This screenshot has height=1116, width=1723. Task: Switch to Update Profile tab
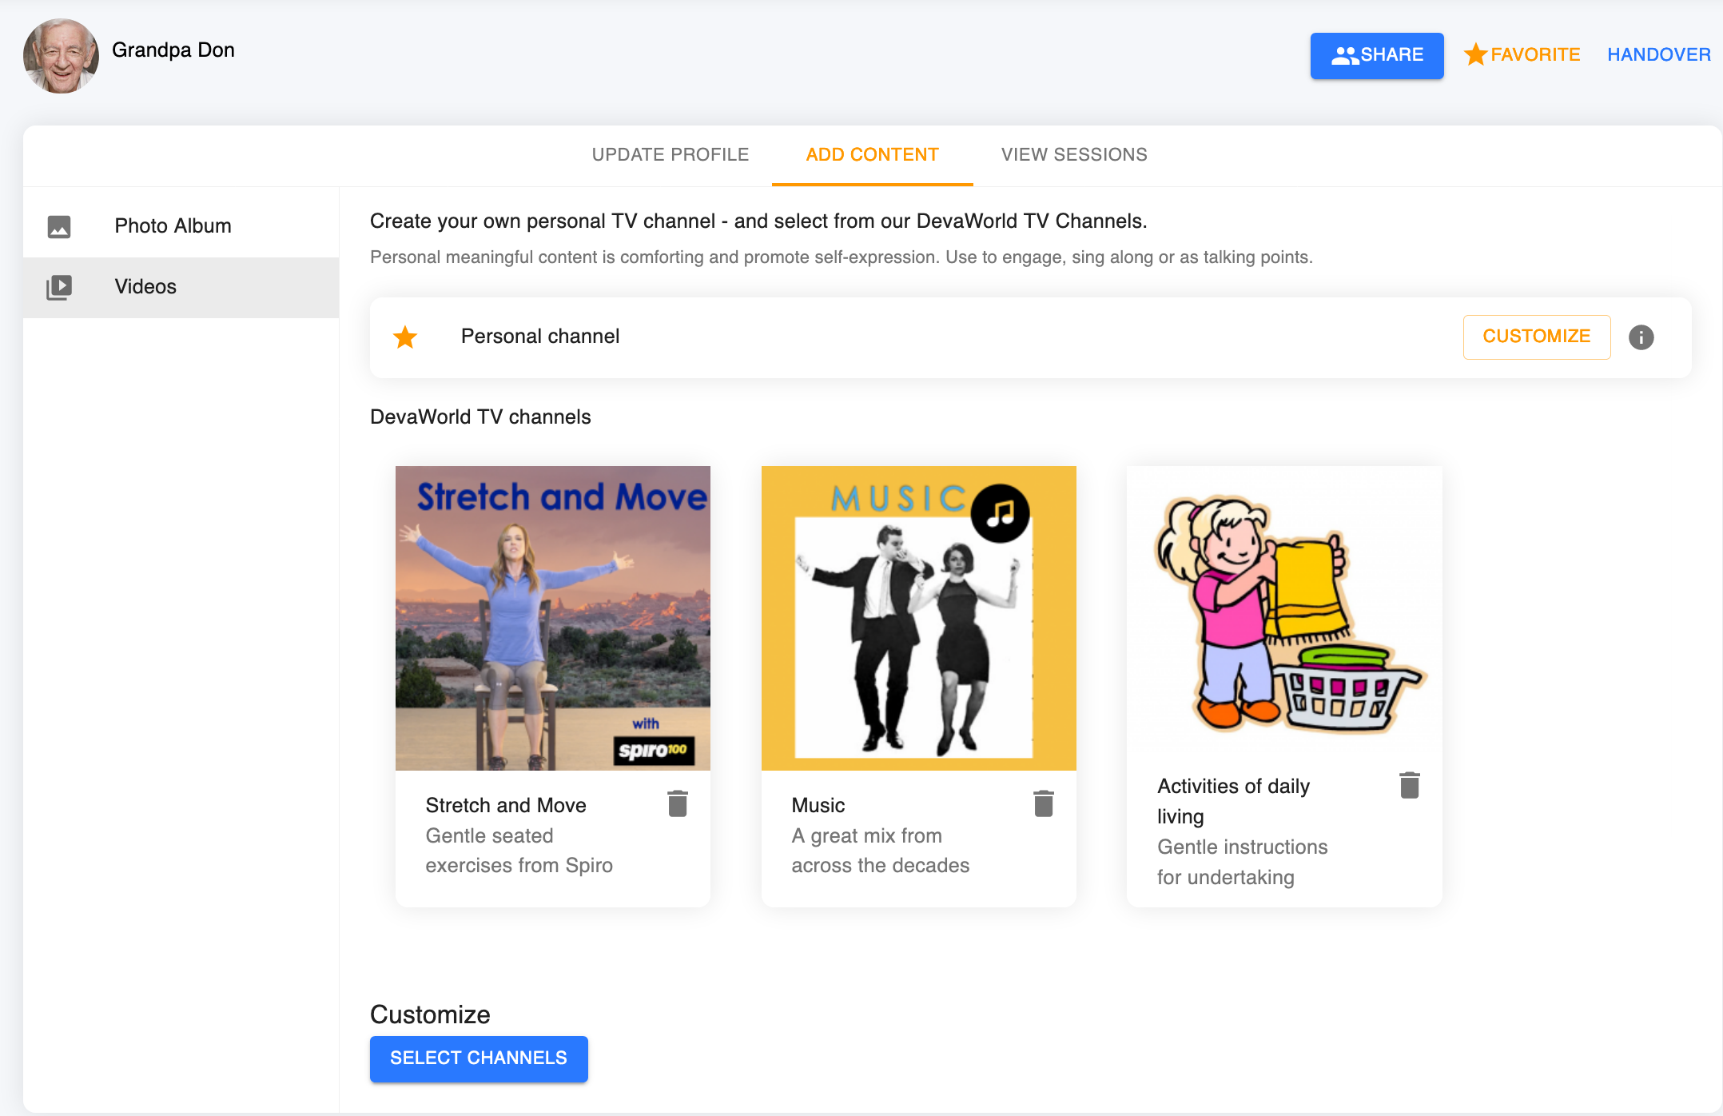point(670,154)
